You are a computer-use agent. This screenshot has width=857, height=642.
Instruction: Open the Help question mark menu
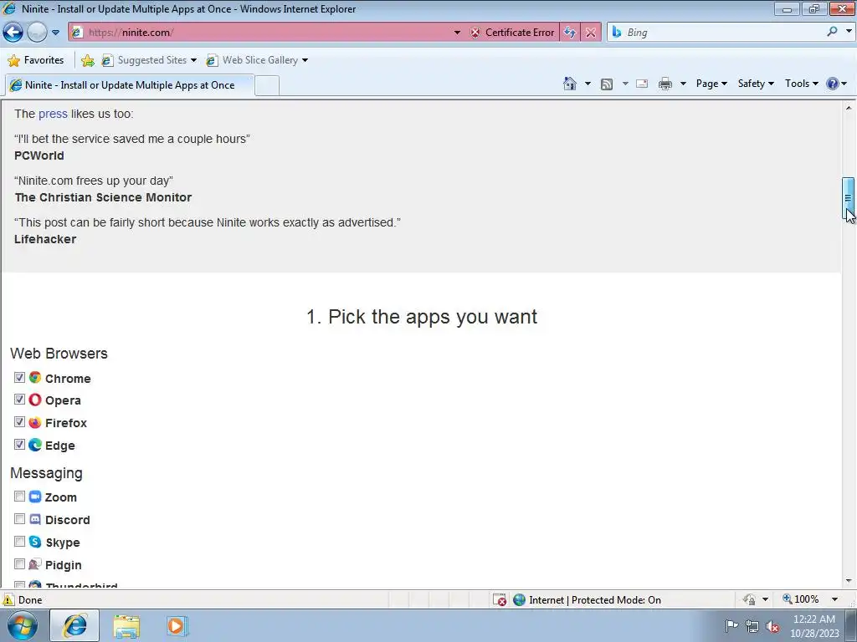(x=836, y=84)
